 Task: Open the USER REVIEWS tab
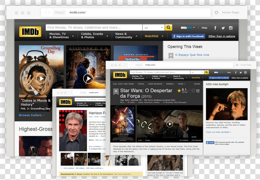point(155,84)
